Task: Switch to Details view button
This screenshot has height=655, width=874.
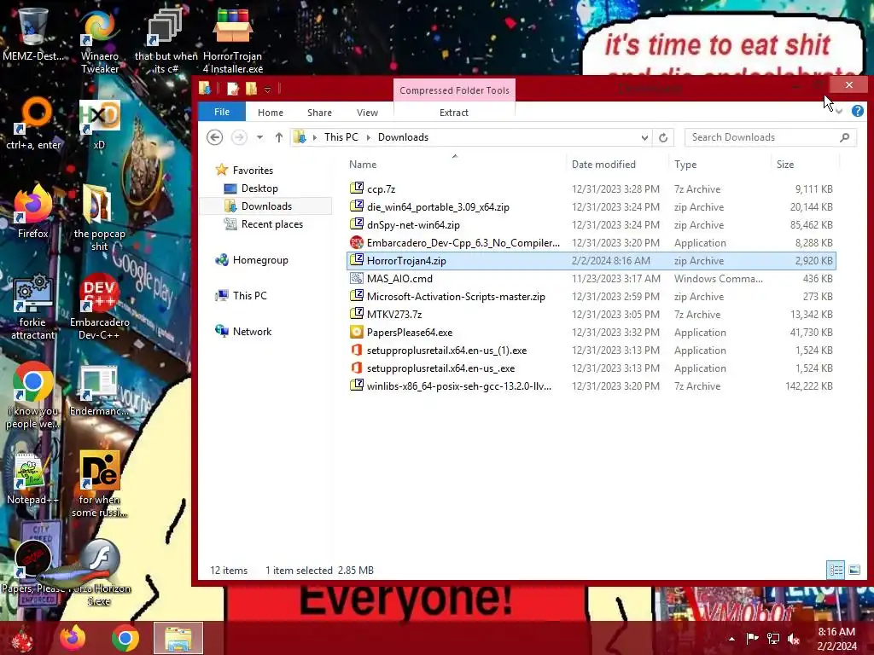Action: 836,570
